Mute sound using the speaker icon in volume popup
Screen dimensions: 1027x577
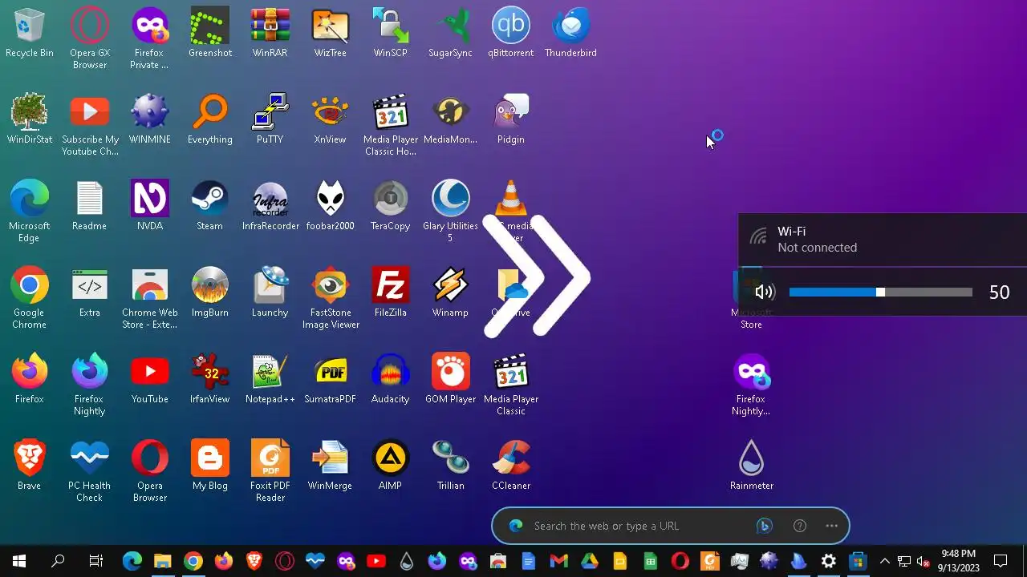click(765, 293)
